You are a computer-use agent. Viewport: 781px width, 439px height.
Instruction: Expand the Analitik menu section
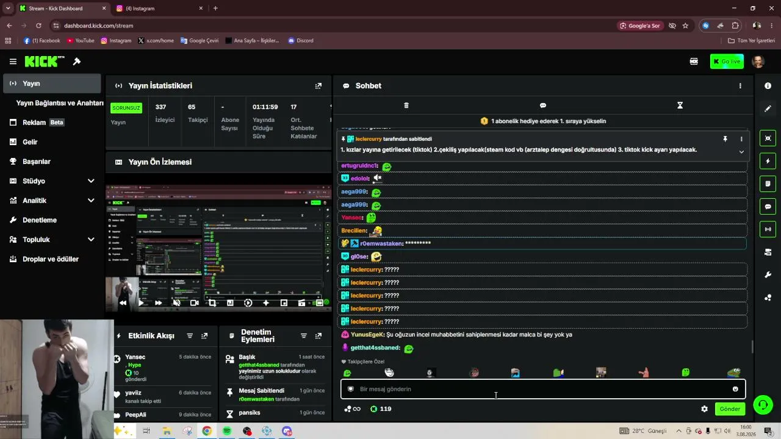point(91,201)
